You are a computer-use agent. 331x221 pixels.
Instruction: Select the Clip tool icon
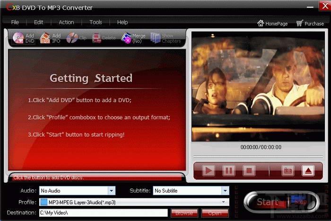click(76, 38)
